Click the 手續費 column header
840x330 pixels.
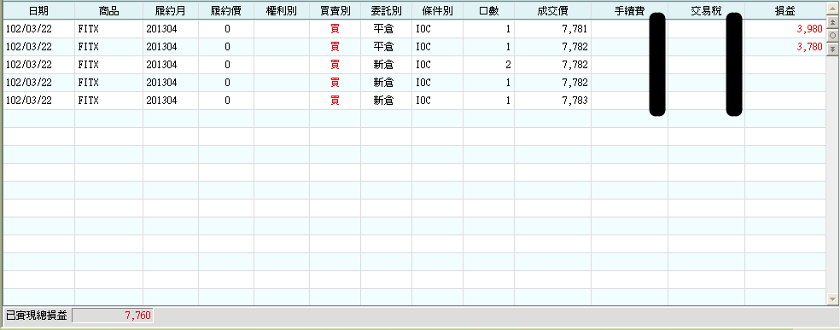[x=629, y=11]
